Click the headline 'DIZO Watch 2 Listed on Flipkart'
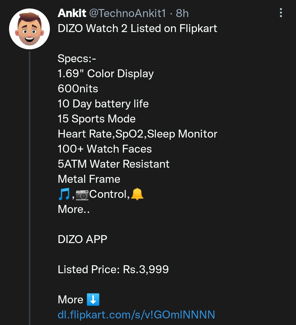Image resolution: width=296 pixels, height=325 pixels. pyautogui.click(x=137, y=28)
